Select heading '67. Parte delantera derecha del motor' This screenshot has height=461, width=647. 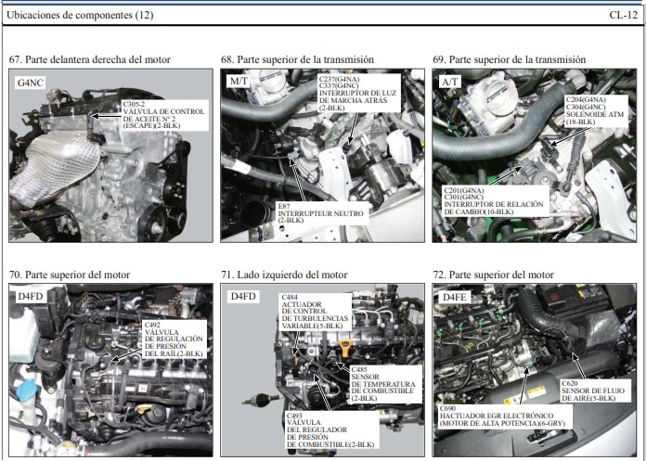(x=90, y=59)
